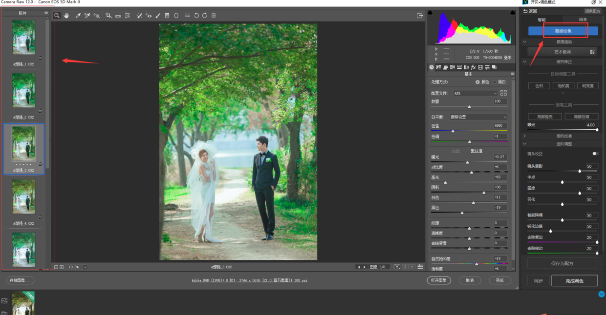Screen dimensions: 606x315
Task: Browse profiles grid icon
Action: [x=503, y=93]
